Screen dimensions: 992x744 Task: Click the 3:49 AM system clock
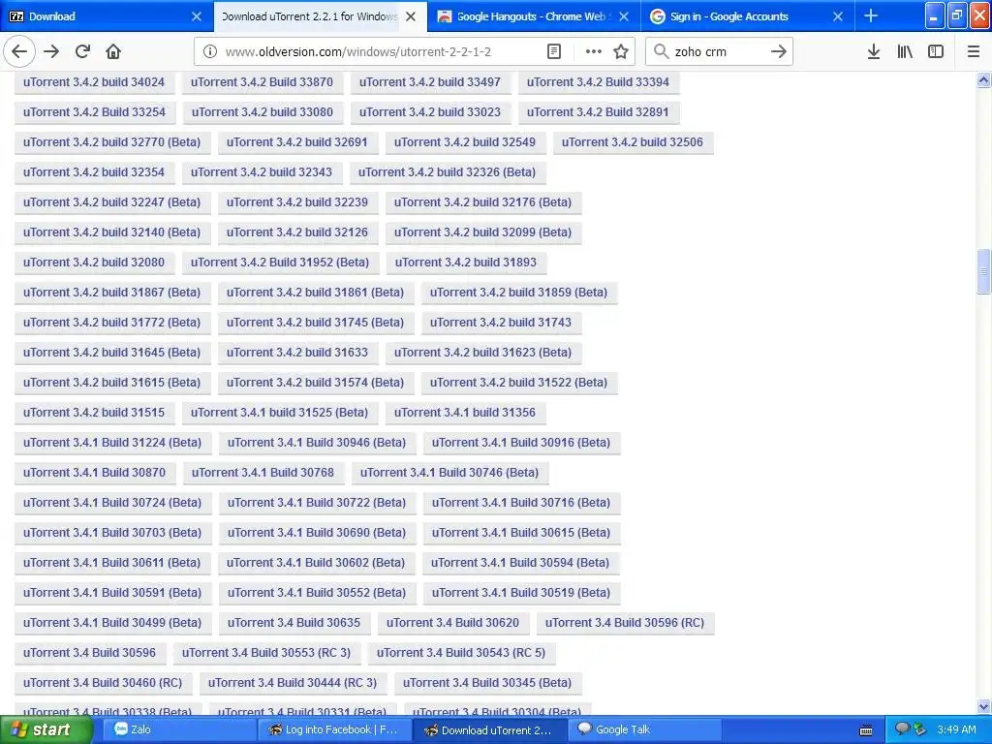pos(956,729)
